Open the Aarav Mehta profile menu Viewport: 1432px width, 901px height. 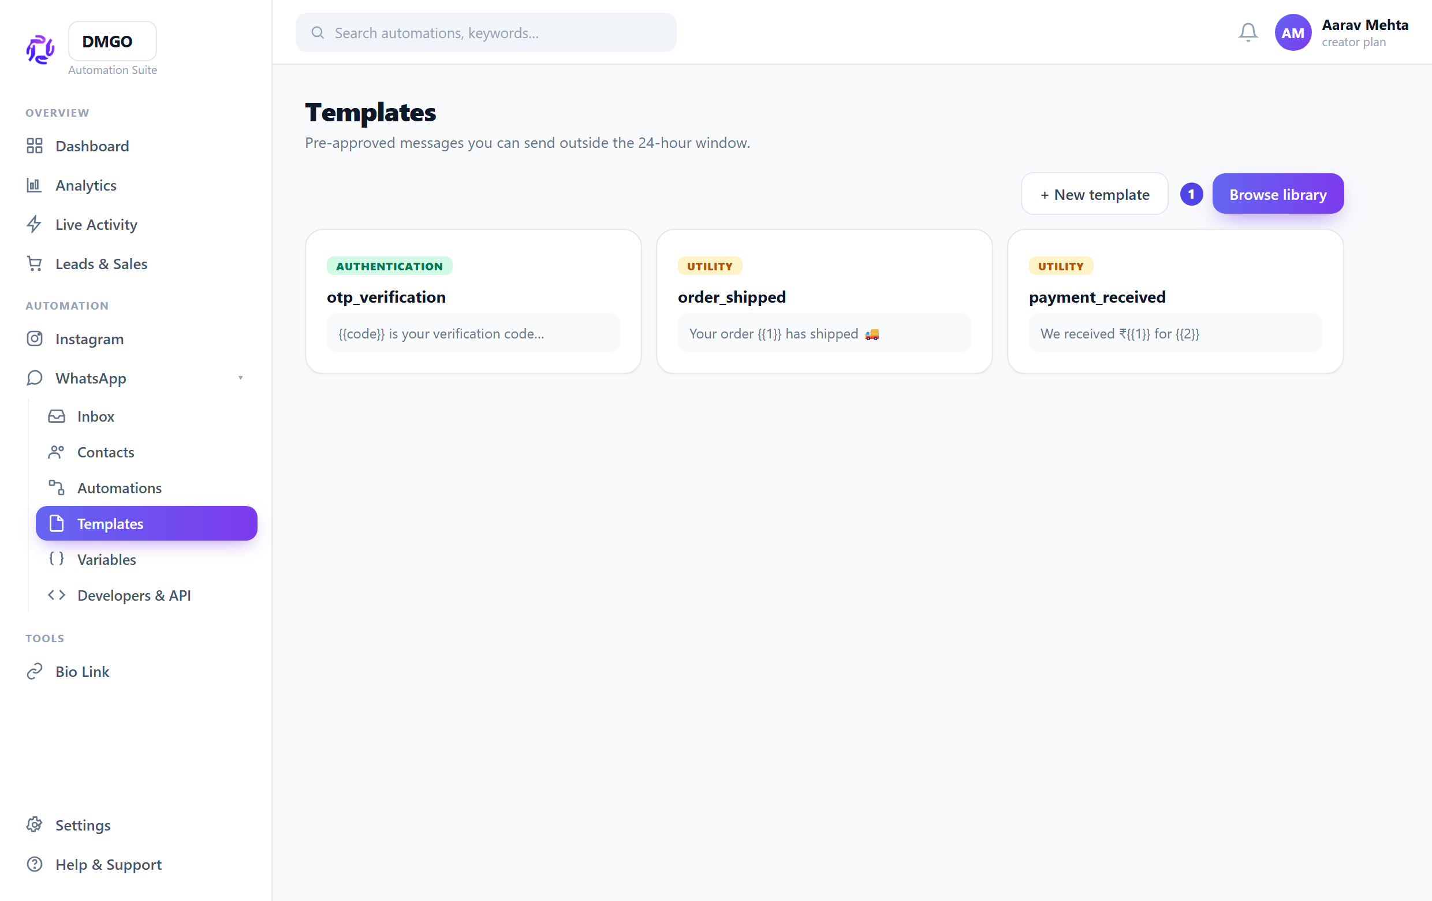[1341, 33]
